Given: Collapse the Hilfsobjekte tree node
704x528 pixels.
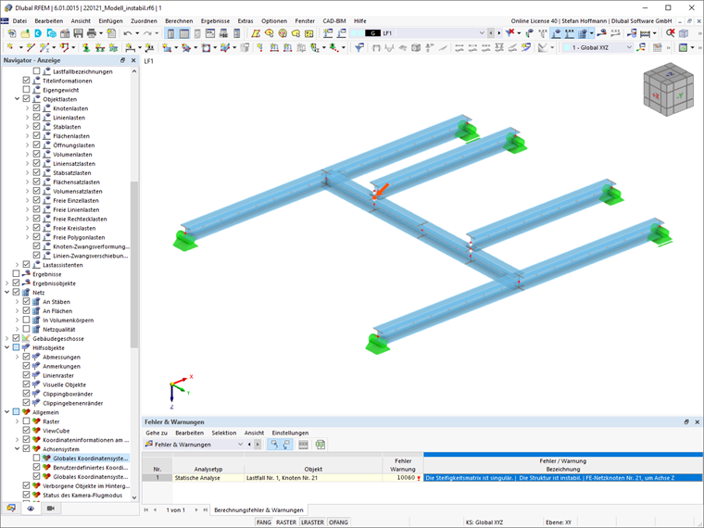Looking at the screenshot, I should 6,347.
